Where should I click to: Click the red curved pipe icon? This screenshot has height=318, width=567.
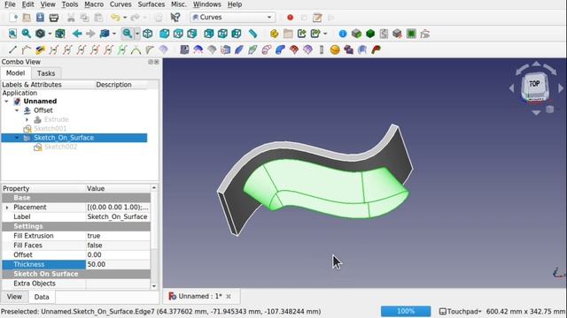[x=376, y=49]
